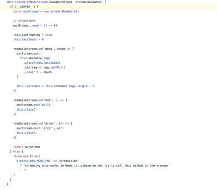Image resolution: width=217 pixels, height=190 pixels.
Task: Click 'ourStream._read = () => {}' line
Action: click(35, 26)
